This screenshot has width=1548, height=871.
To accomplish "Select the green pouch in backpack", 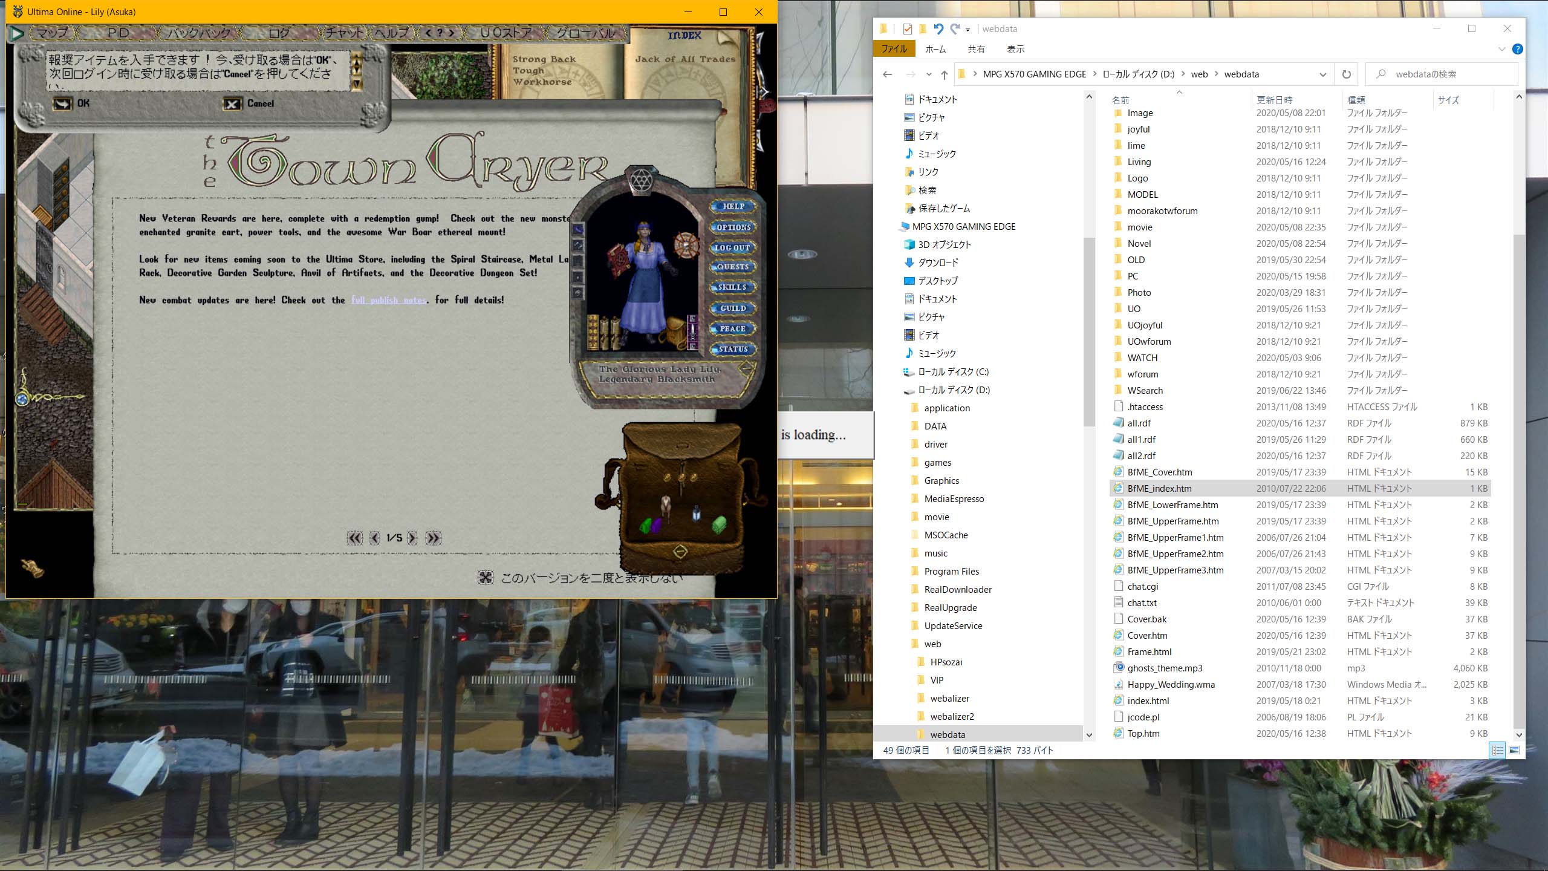I will 646,524.
